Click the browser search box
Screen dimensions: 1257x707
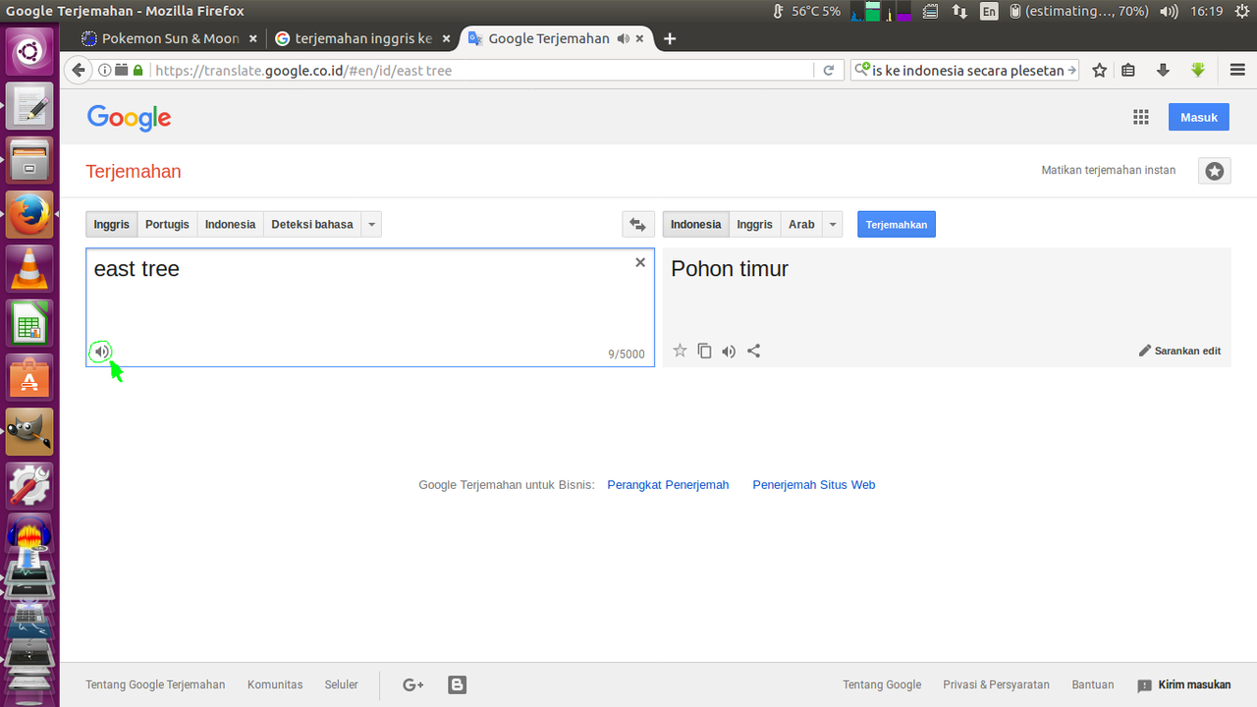click(x=965, y=70)
